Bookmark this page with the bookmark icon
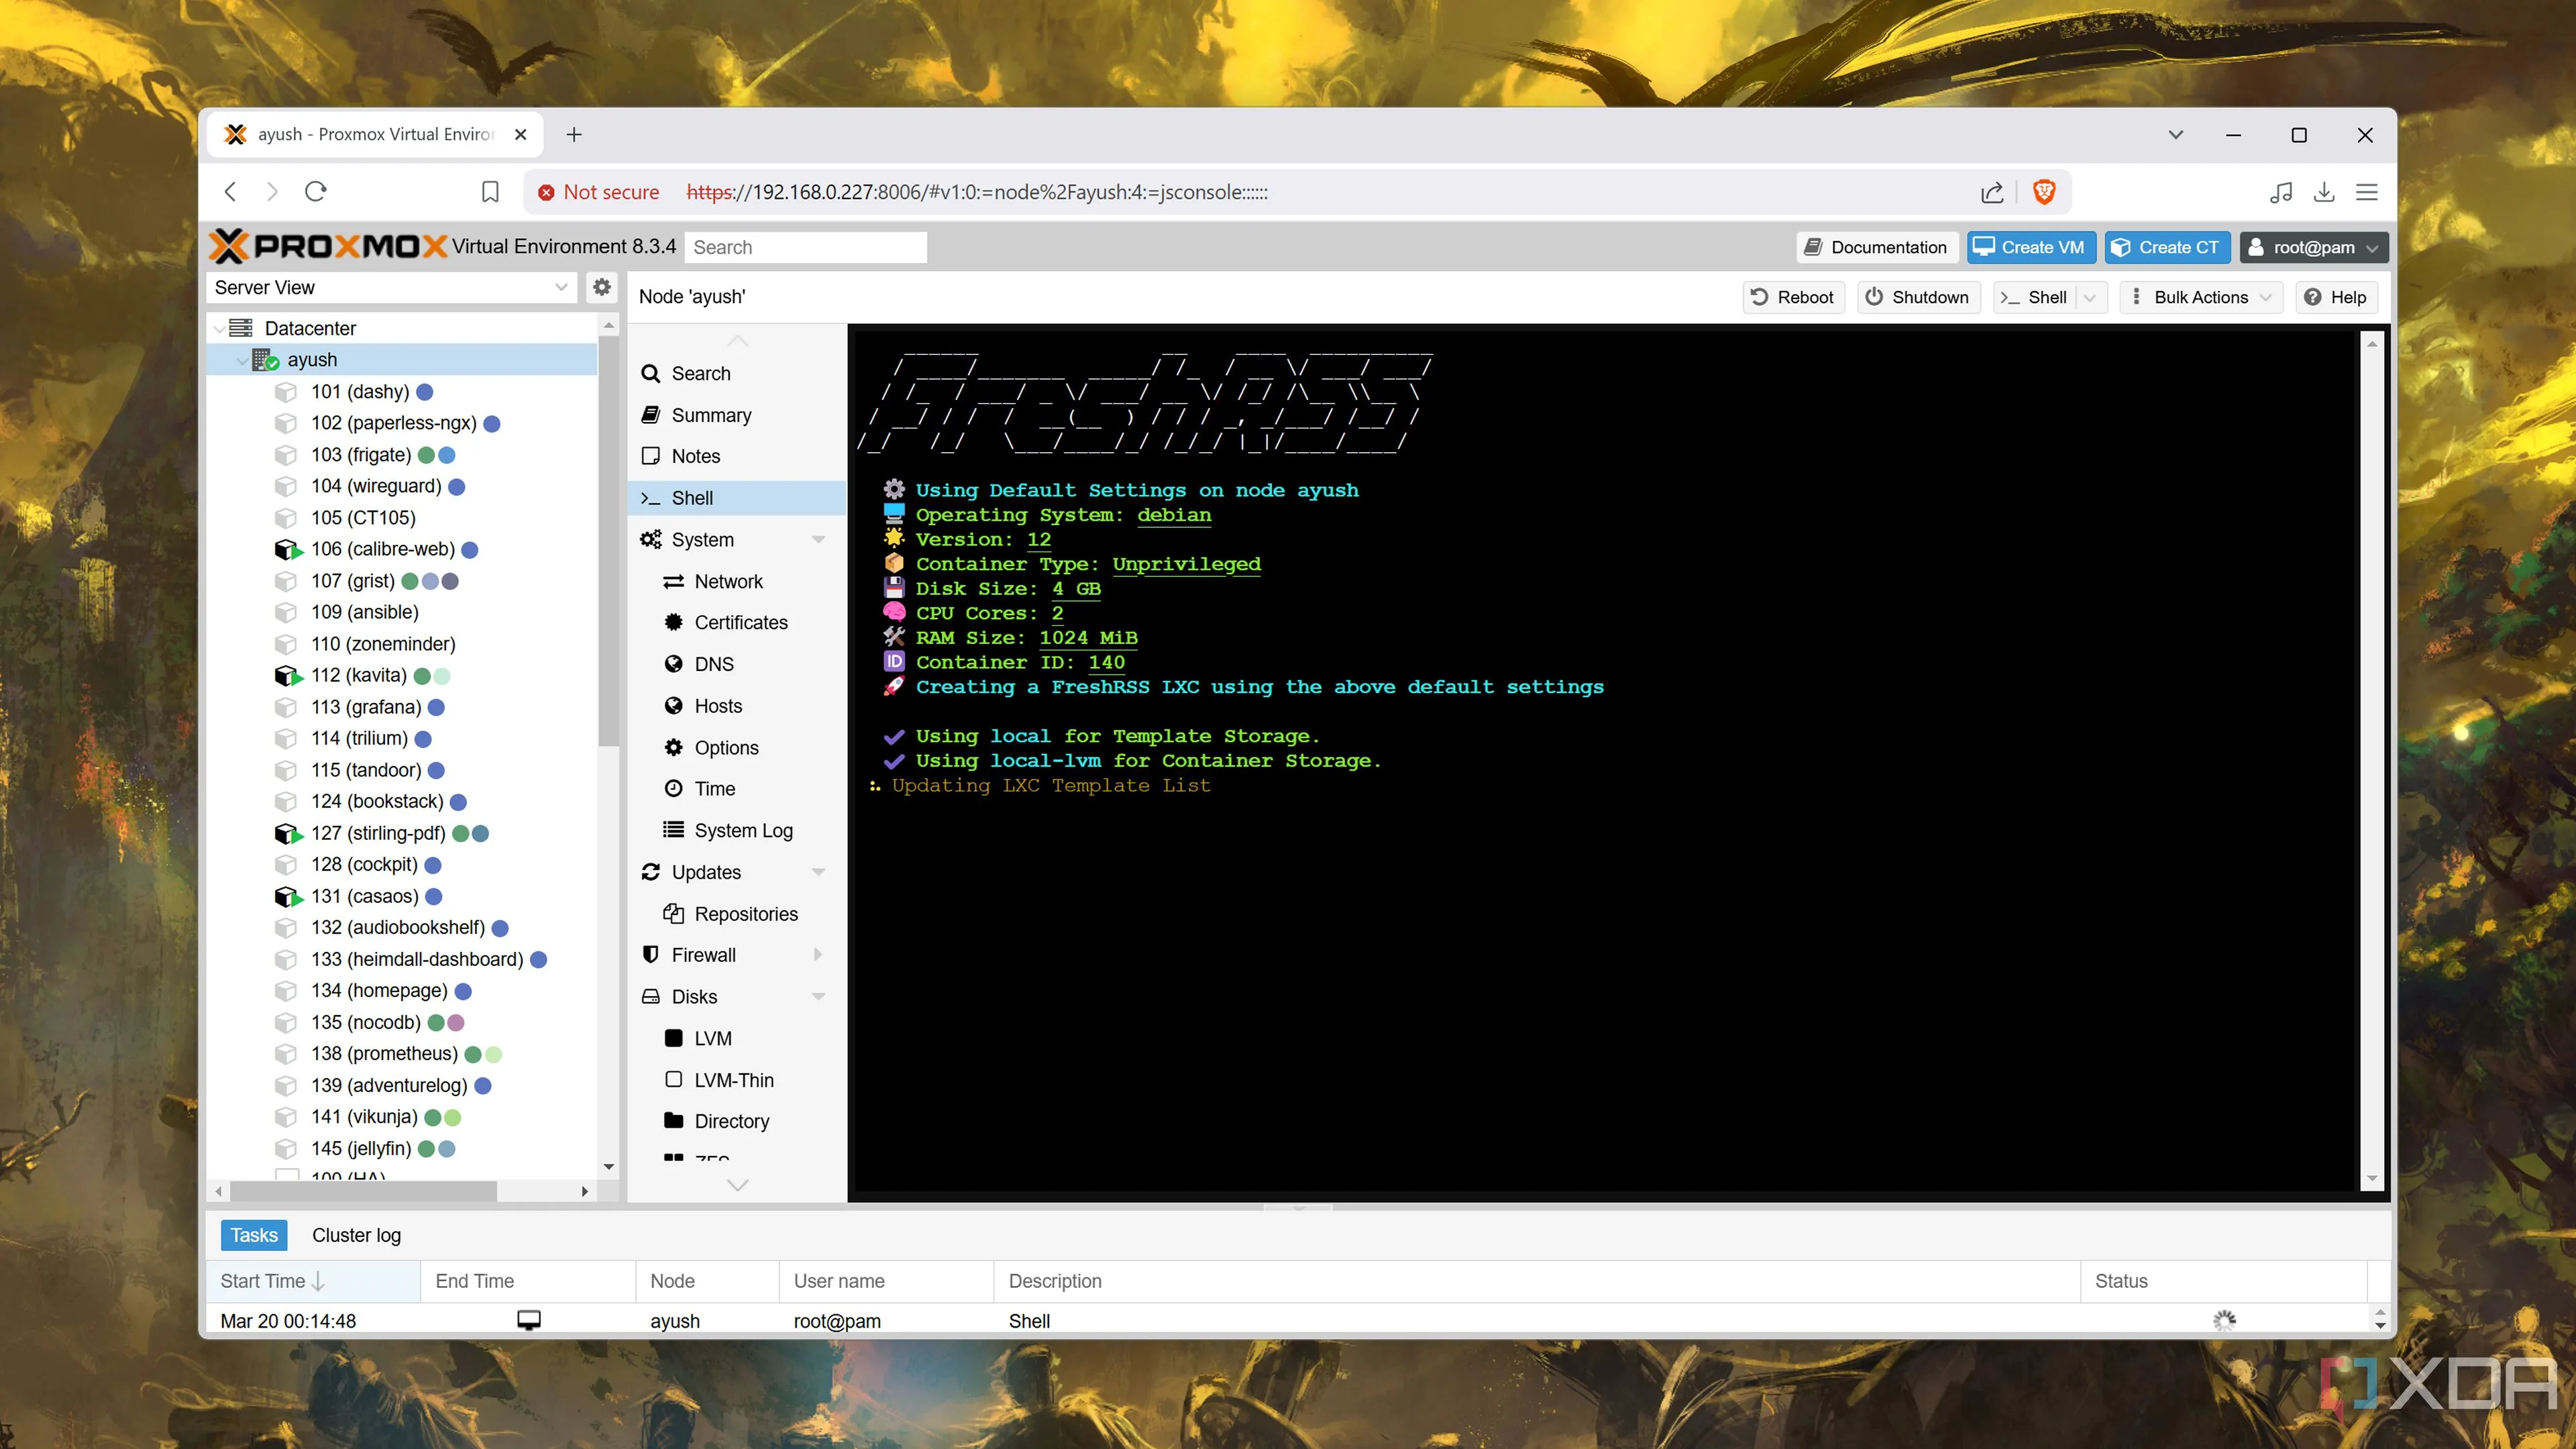 point(490,192)
